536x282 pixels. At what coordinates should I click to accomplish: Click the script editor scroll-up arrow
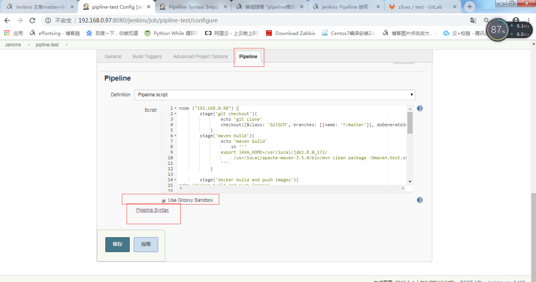point(410,109)
